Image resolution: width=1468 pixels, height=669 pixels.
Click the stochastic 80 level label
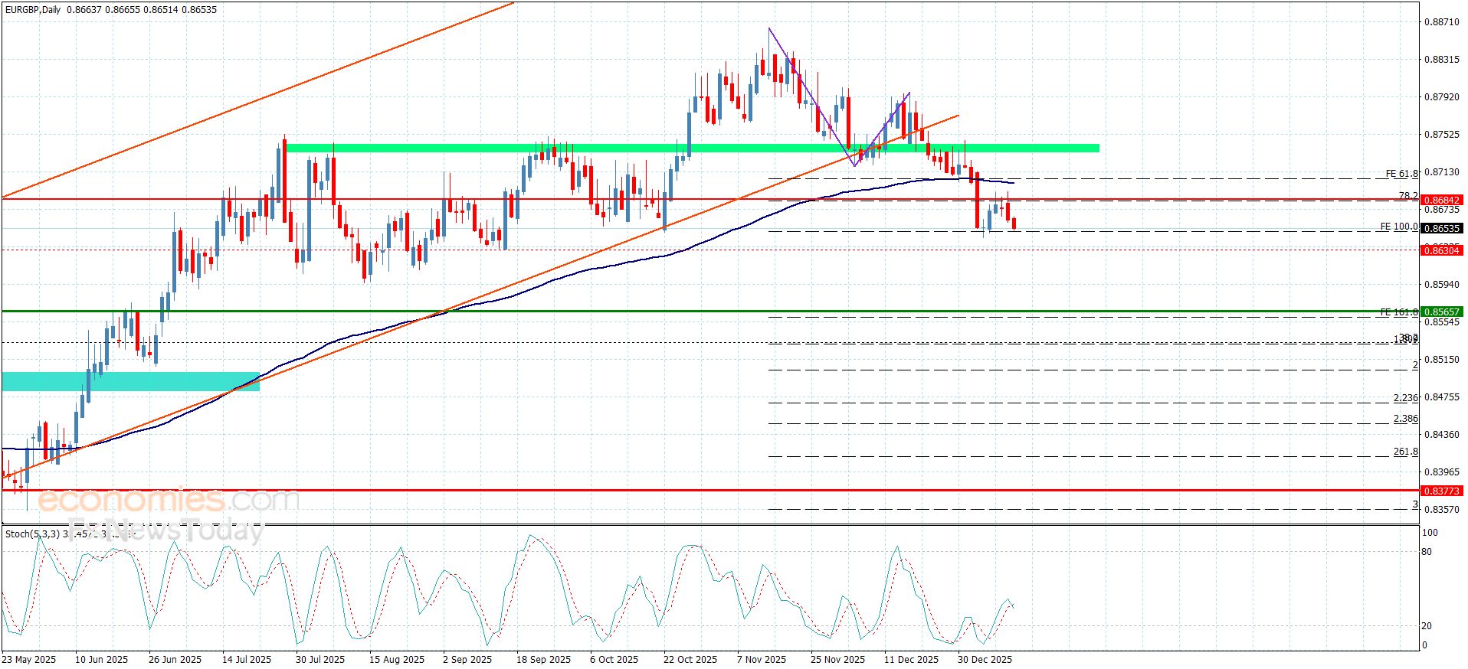[x=1426, y=551]
